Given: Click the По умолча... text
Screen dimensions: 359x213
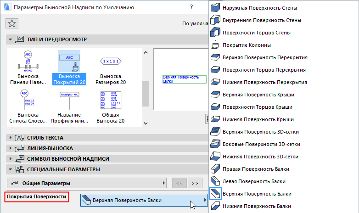Looking at the screenshot, I should (195, 23).
